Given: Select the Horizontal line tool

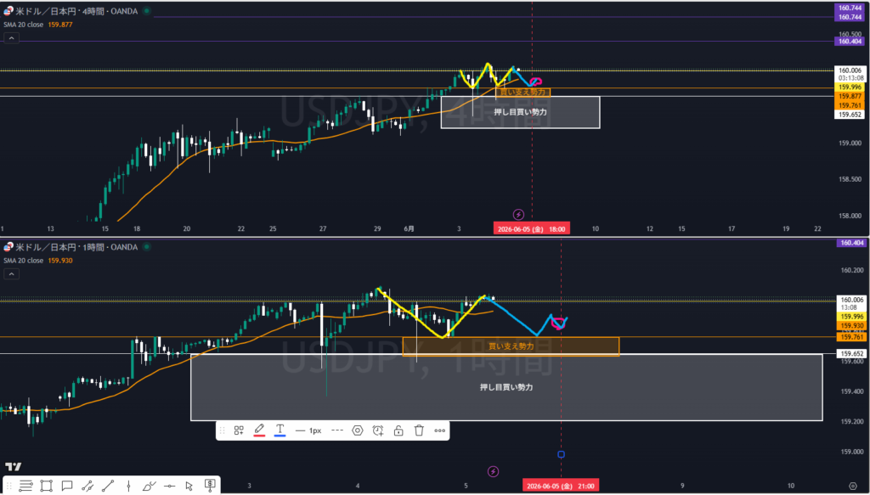Looking at the screenshot, I should click(x=169, y=487).
